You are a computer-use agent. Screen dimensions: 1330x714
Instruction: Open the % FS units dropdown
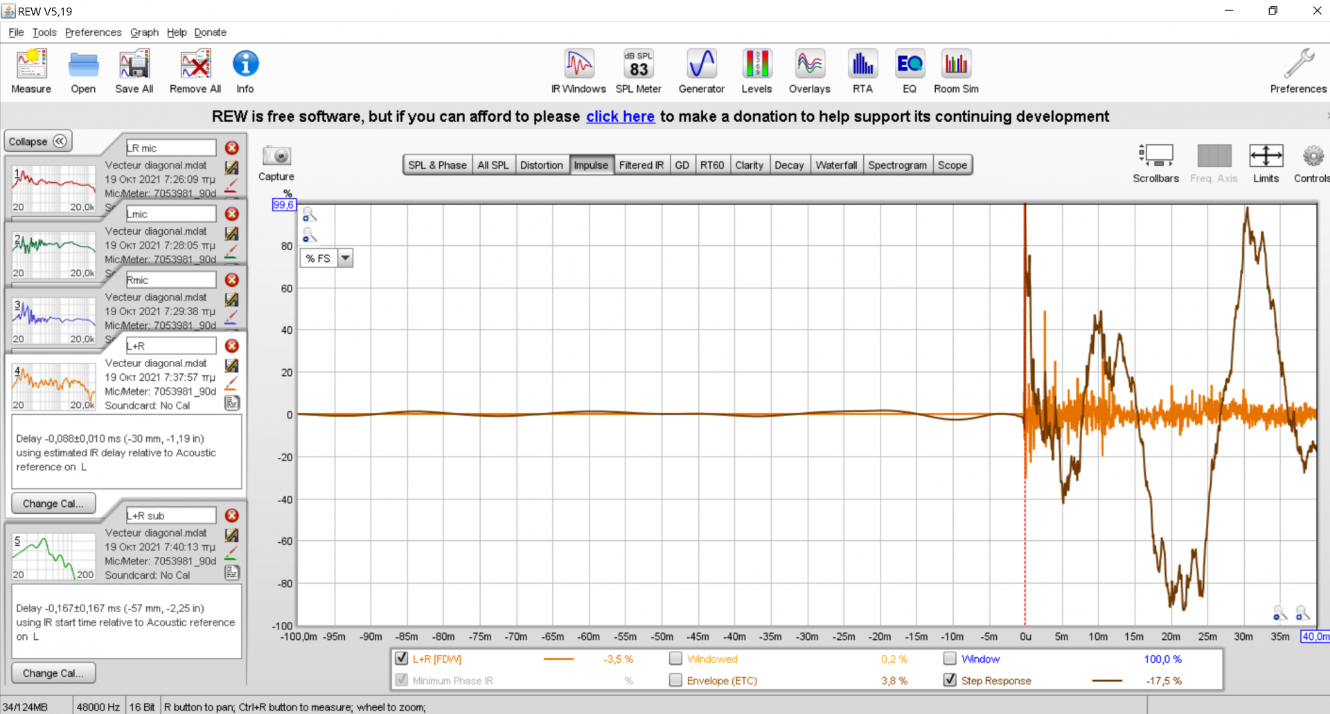pos(345,258)
